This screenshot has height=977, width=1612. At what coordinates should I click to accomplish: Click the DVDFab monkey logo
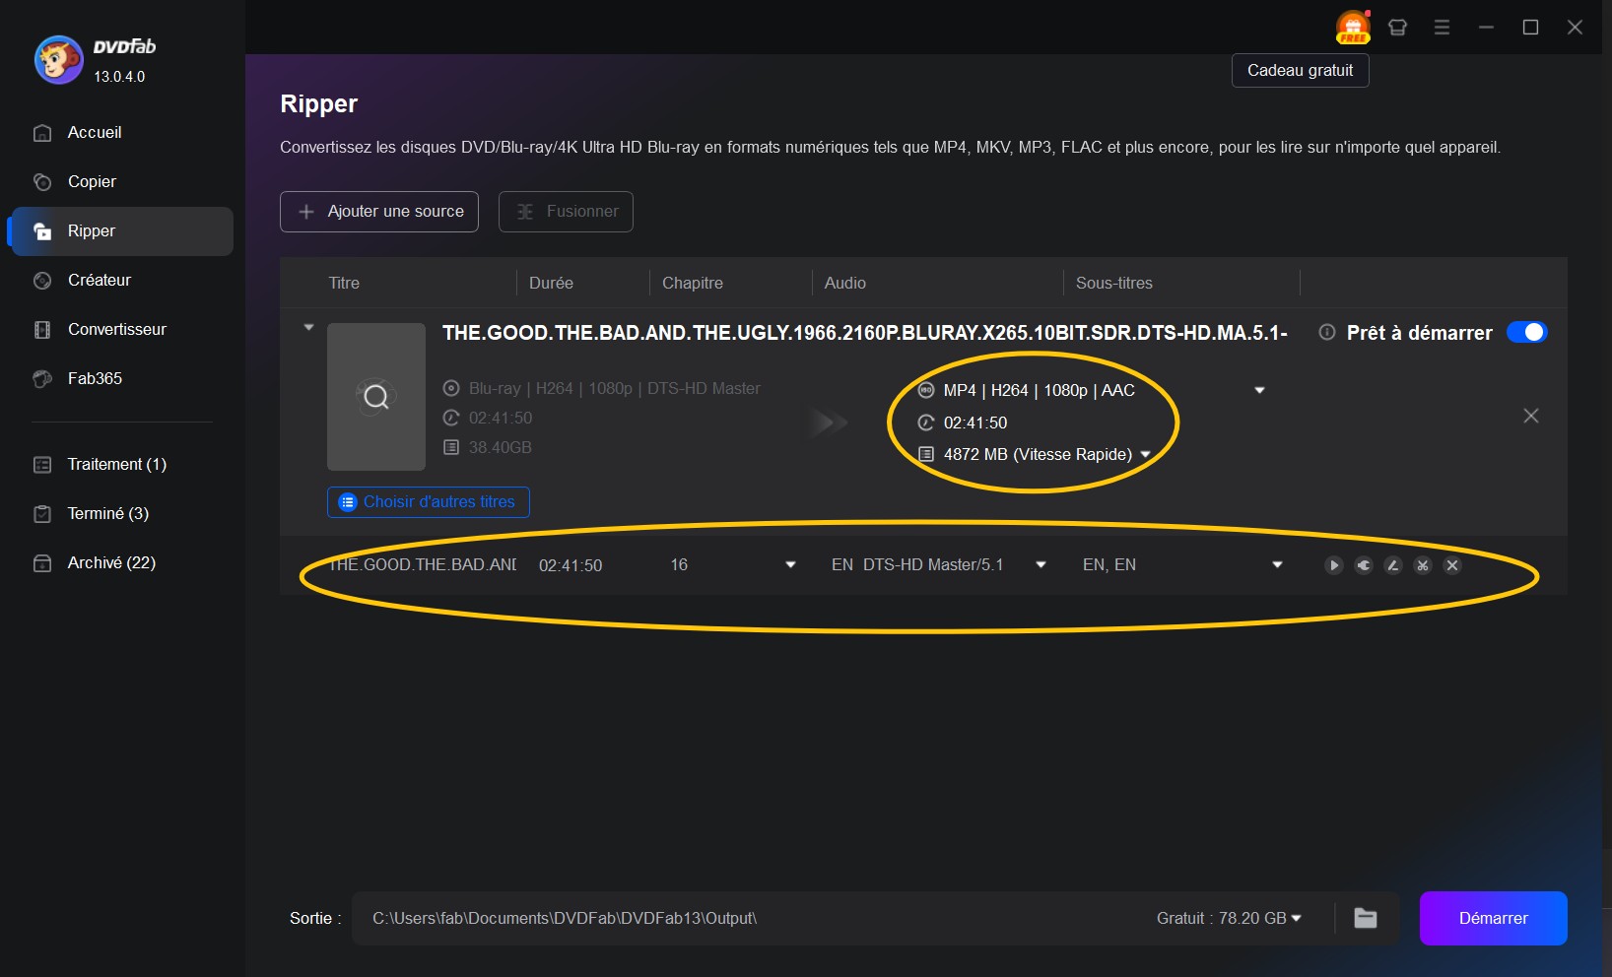tap(58, 60)
